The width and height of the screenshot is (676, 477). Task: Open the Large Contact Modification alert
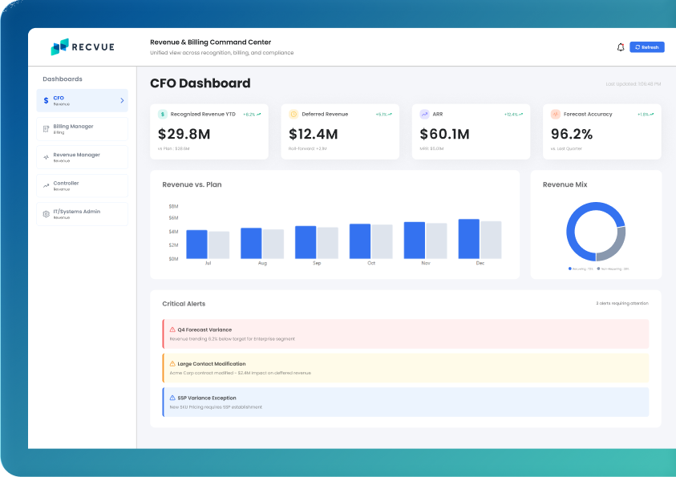(405, 367)
